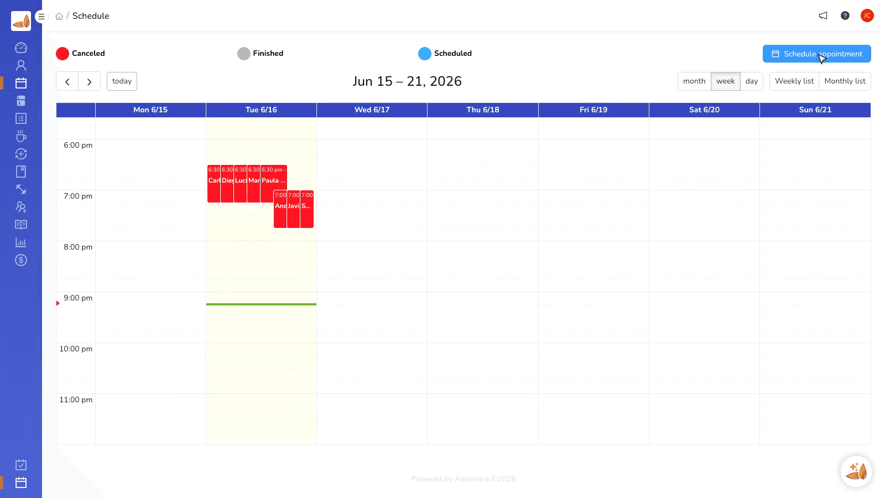885x498 pixels.
Task: Open the dashboard speedometer icon in sidebar
Action: [21, 48]
